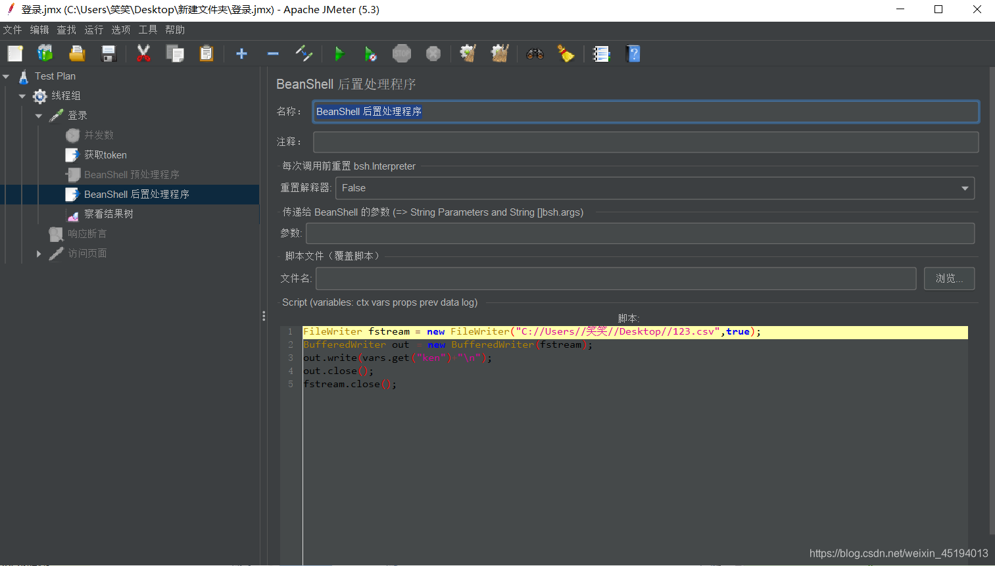Expand all nodes with plus icon

[241, 53]
